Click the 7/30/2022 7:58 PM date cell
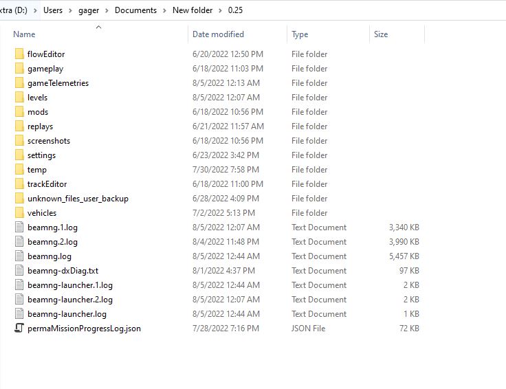 coord(225,170)
